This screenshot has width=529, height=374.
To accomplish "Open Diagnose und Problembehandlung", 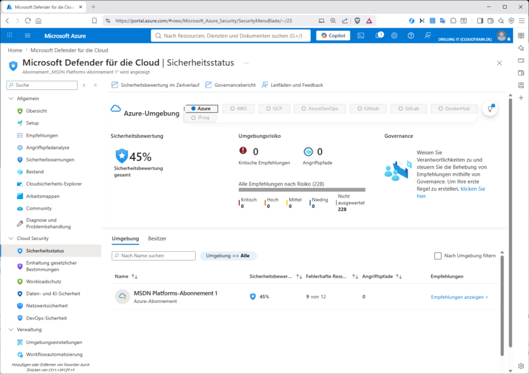I will point(48,223).
